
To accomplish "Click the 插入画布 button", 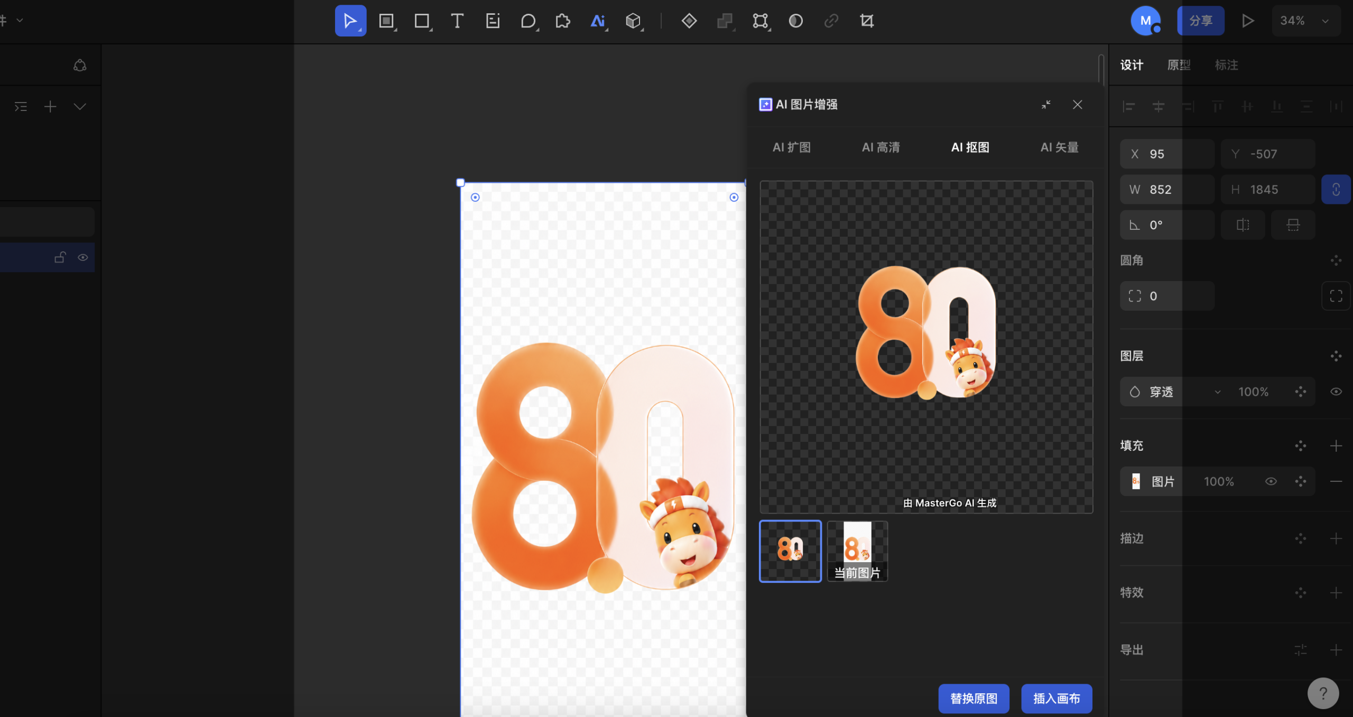I will pos(1057,699).
